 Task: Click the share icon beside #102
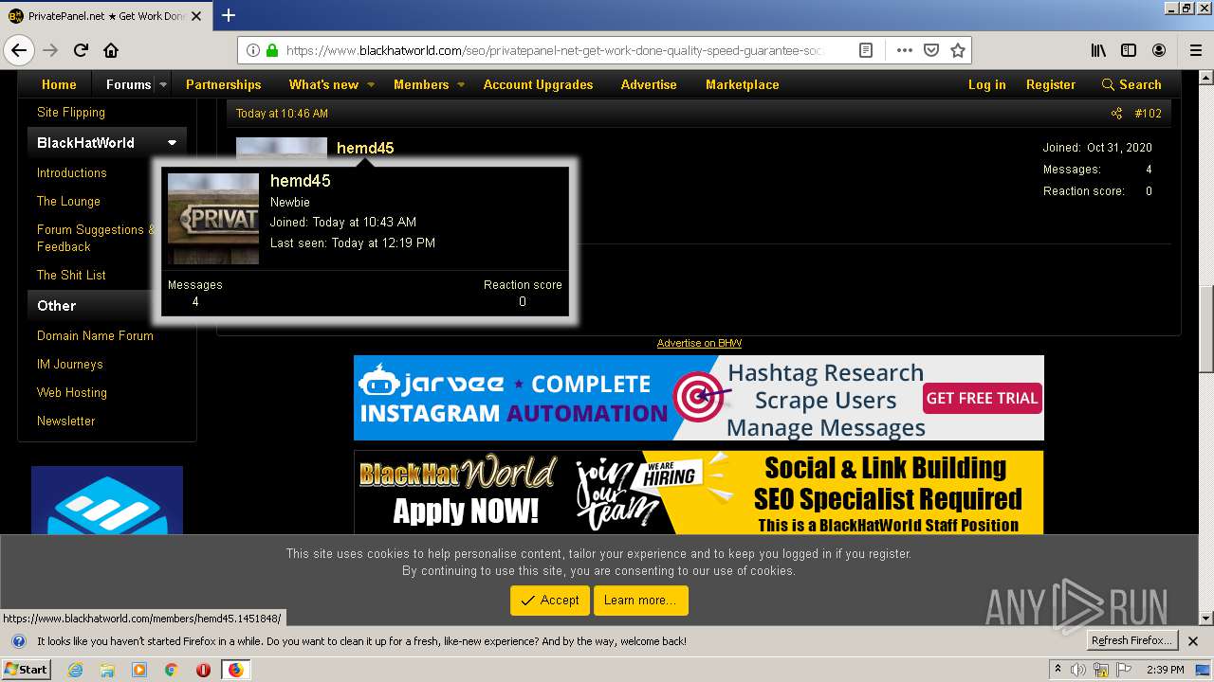coord(1116,114)
